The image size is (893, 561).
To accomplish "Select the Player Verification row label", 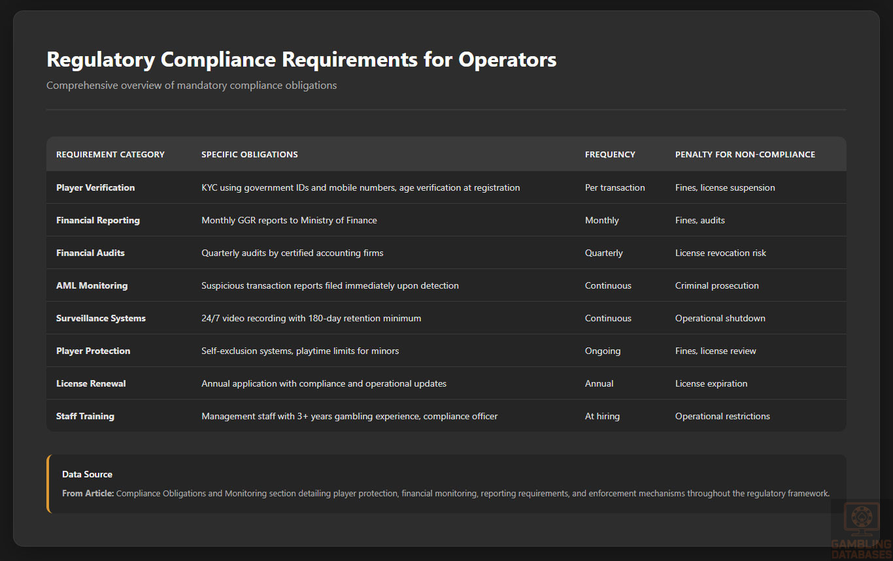I will point(95,187).
